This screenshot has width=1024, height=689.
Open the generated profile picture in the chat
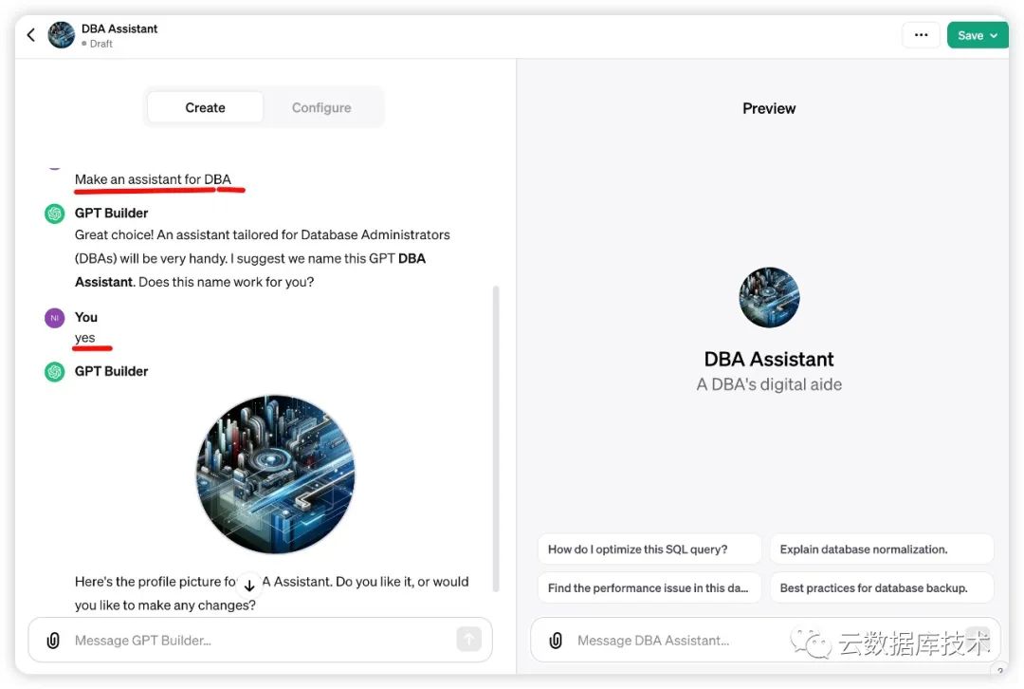(275, 475)
